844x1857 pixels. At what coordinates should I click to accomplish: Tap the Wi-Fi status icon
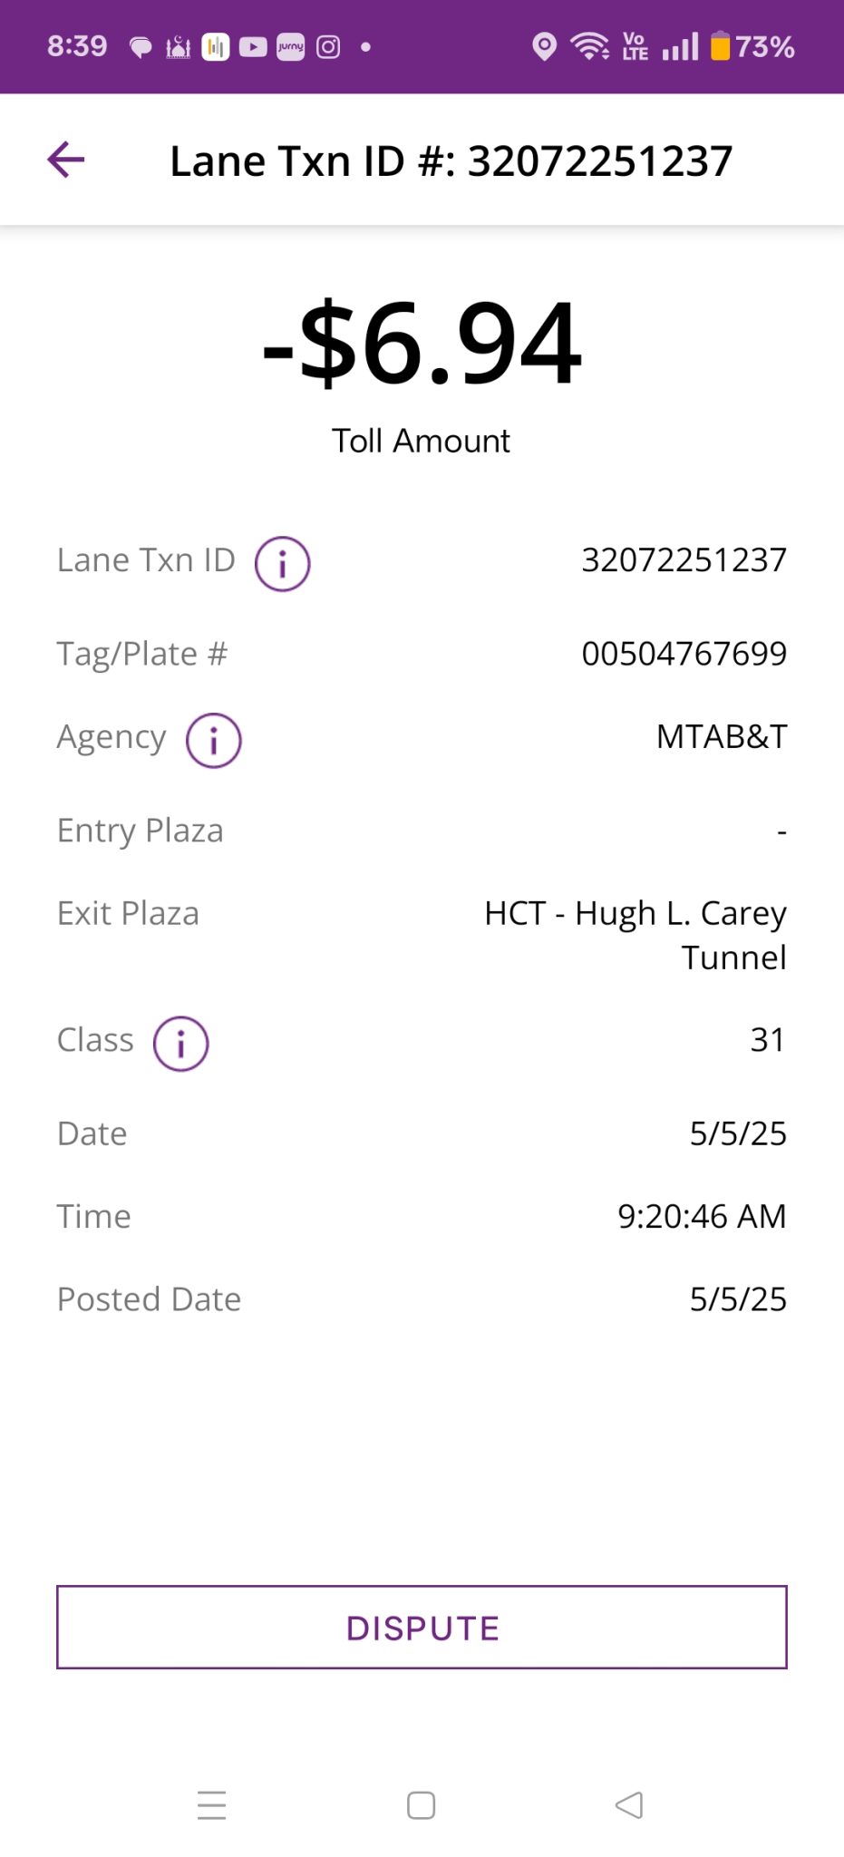(589, 46)
